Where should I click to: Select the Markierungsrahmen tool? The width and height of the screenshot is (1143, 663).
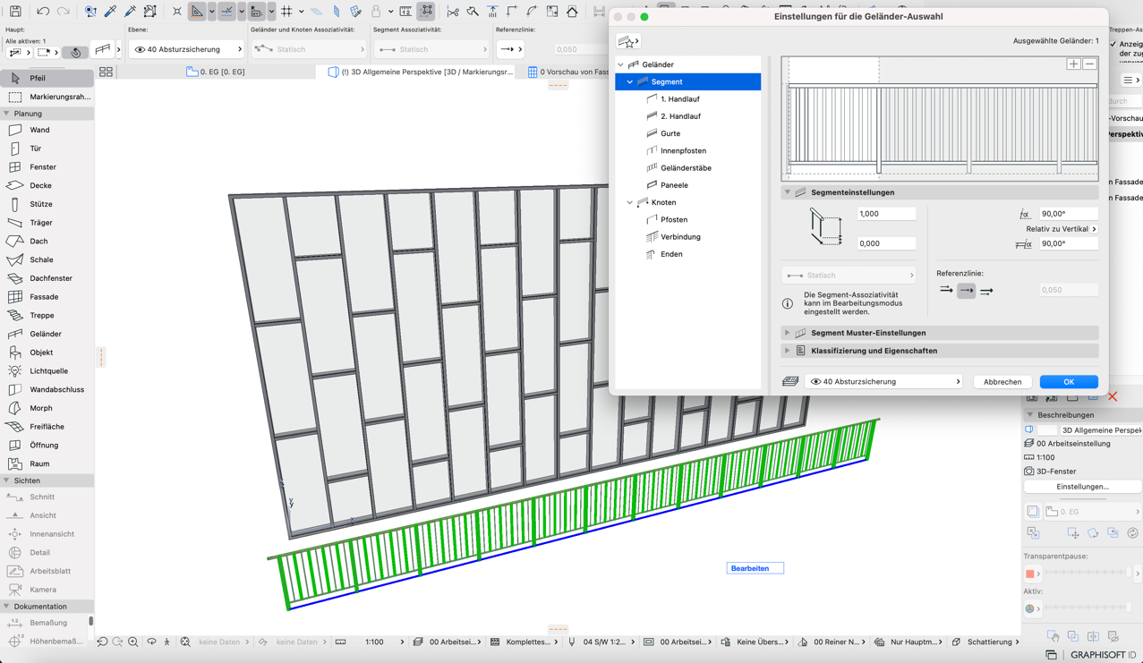pos(47,97)
